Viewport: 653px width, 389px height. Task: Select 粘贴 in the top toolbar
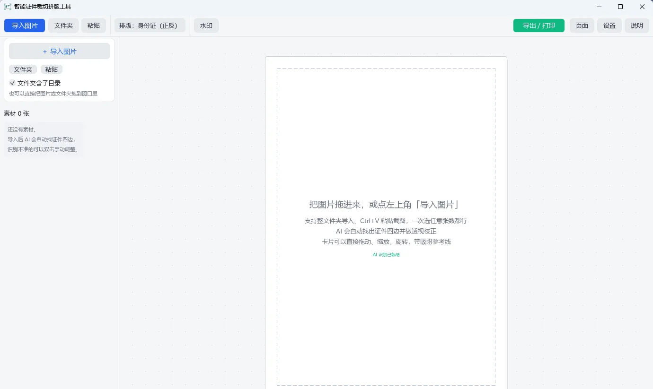coord(94,26)
